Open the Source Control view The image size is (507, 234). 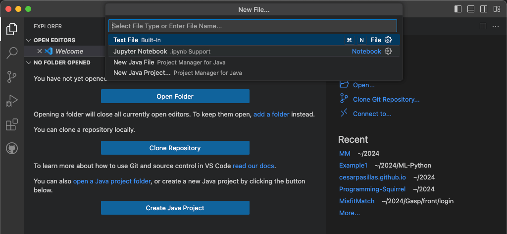coord(12,77)
